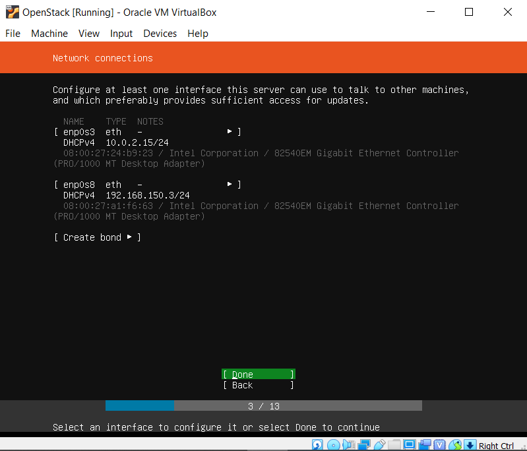Select Back to return to previous step
The image size is (527, 451).
click(x=258, y=385)
